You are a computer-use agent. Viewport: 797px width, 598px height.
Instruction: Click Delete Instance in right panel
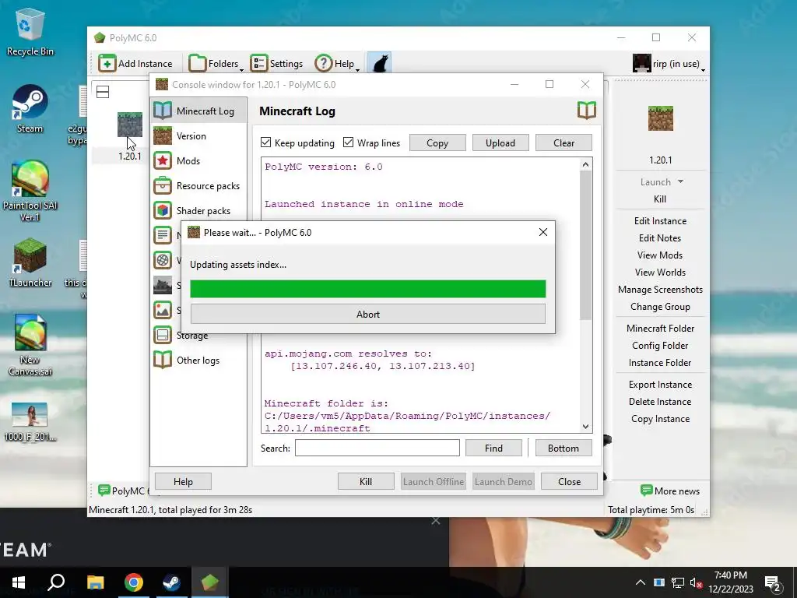[x=660, y=402]
